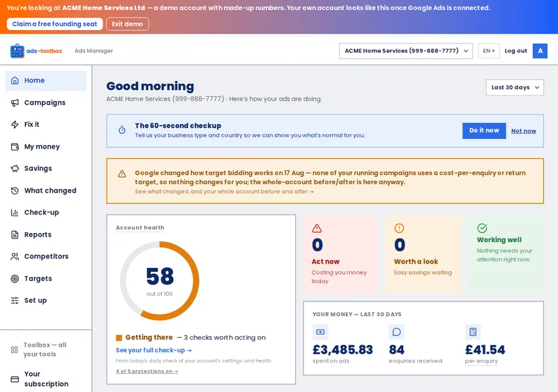Screen dimensions: 558x392
Task: Go to Home in the sidebar
Action: [x=46, y=80]
